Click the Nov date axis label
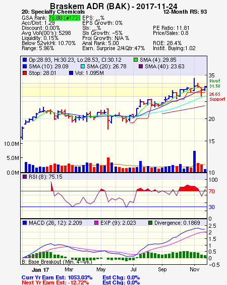Screen dimensions: 227x285 (x=194, y=269)
